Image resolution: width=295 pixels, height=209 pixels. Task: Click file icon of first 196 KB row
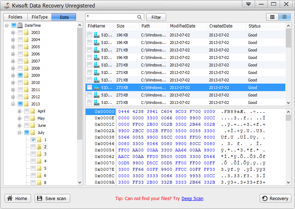point(97,35)
